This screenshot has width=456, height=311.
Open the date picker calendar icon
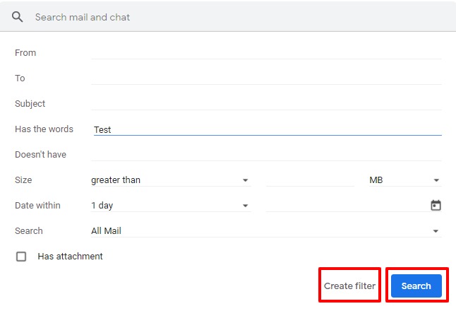[x=436, y=206]
